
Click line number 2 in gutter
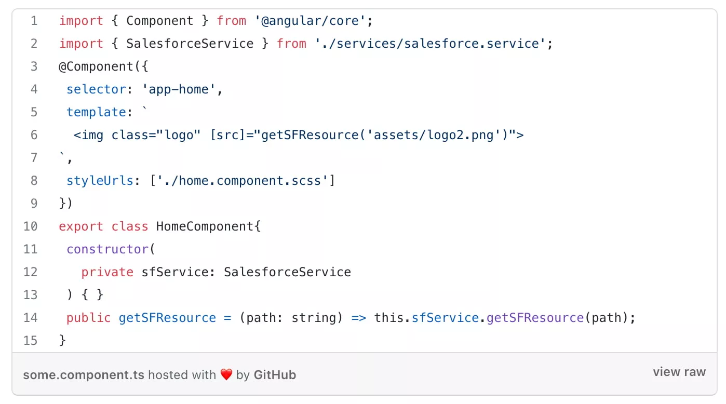point(34,44)
